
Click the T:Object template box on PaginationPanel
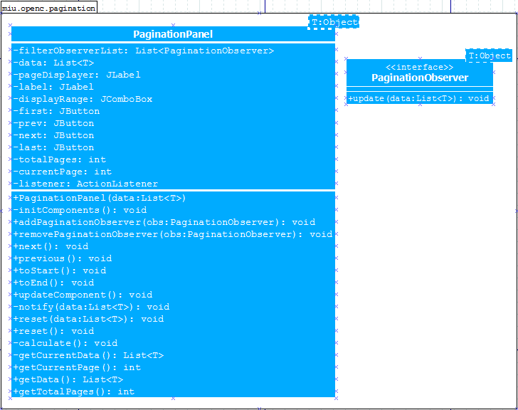click(333, 22)
